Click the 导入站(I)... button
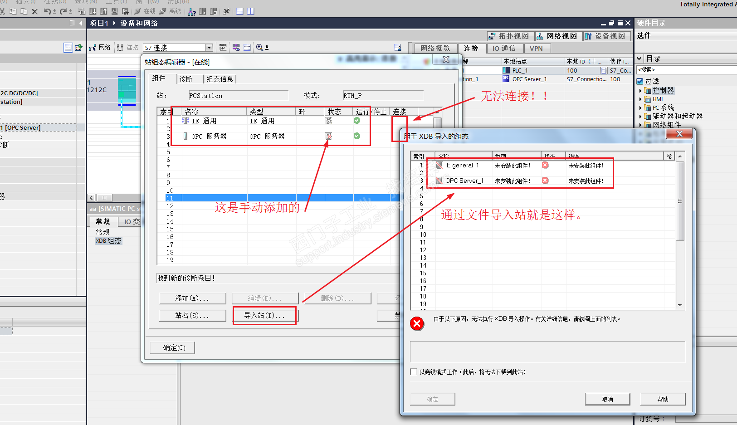Image resolution: width=737 pixels, height=425 pixels. tap(265, 316)
